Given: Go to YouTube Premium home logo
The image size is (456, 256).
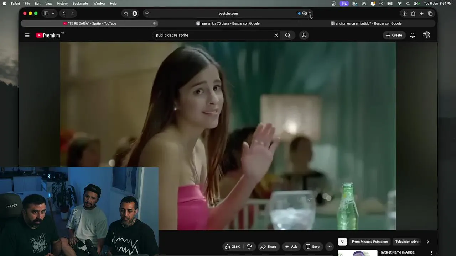Looking at the screenshot, I should (48, 35).
